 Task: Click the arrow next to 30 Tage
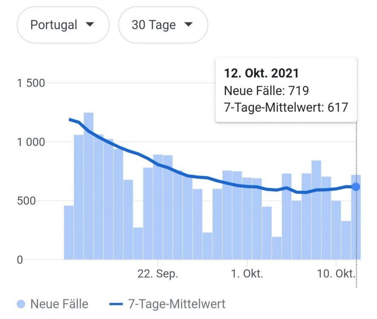[188, 25]
